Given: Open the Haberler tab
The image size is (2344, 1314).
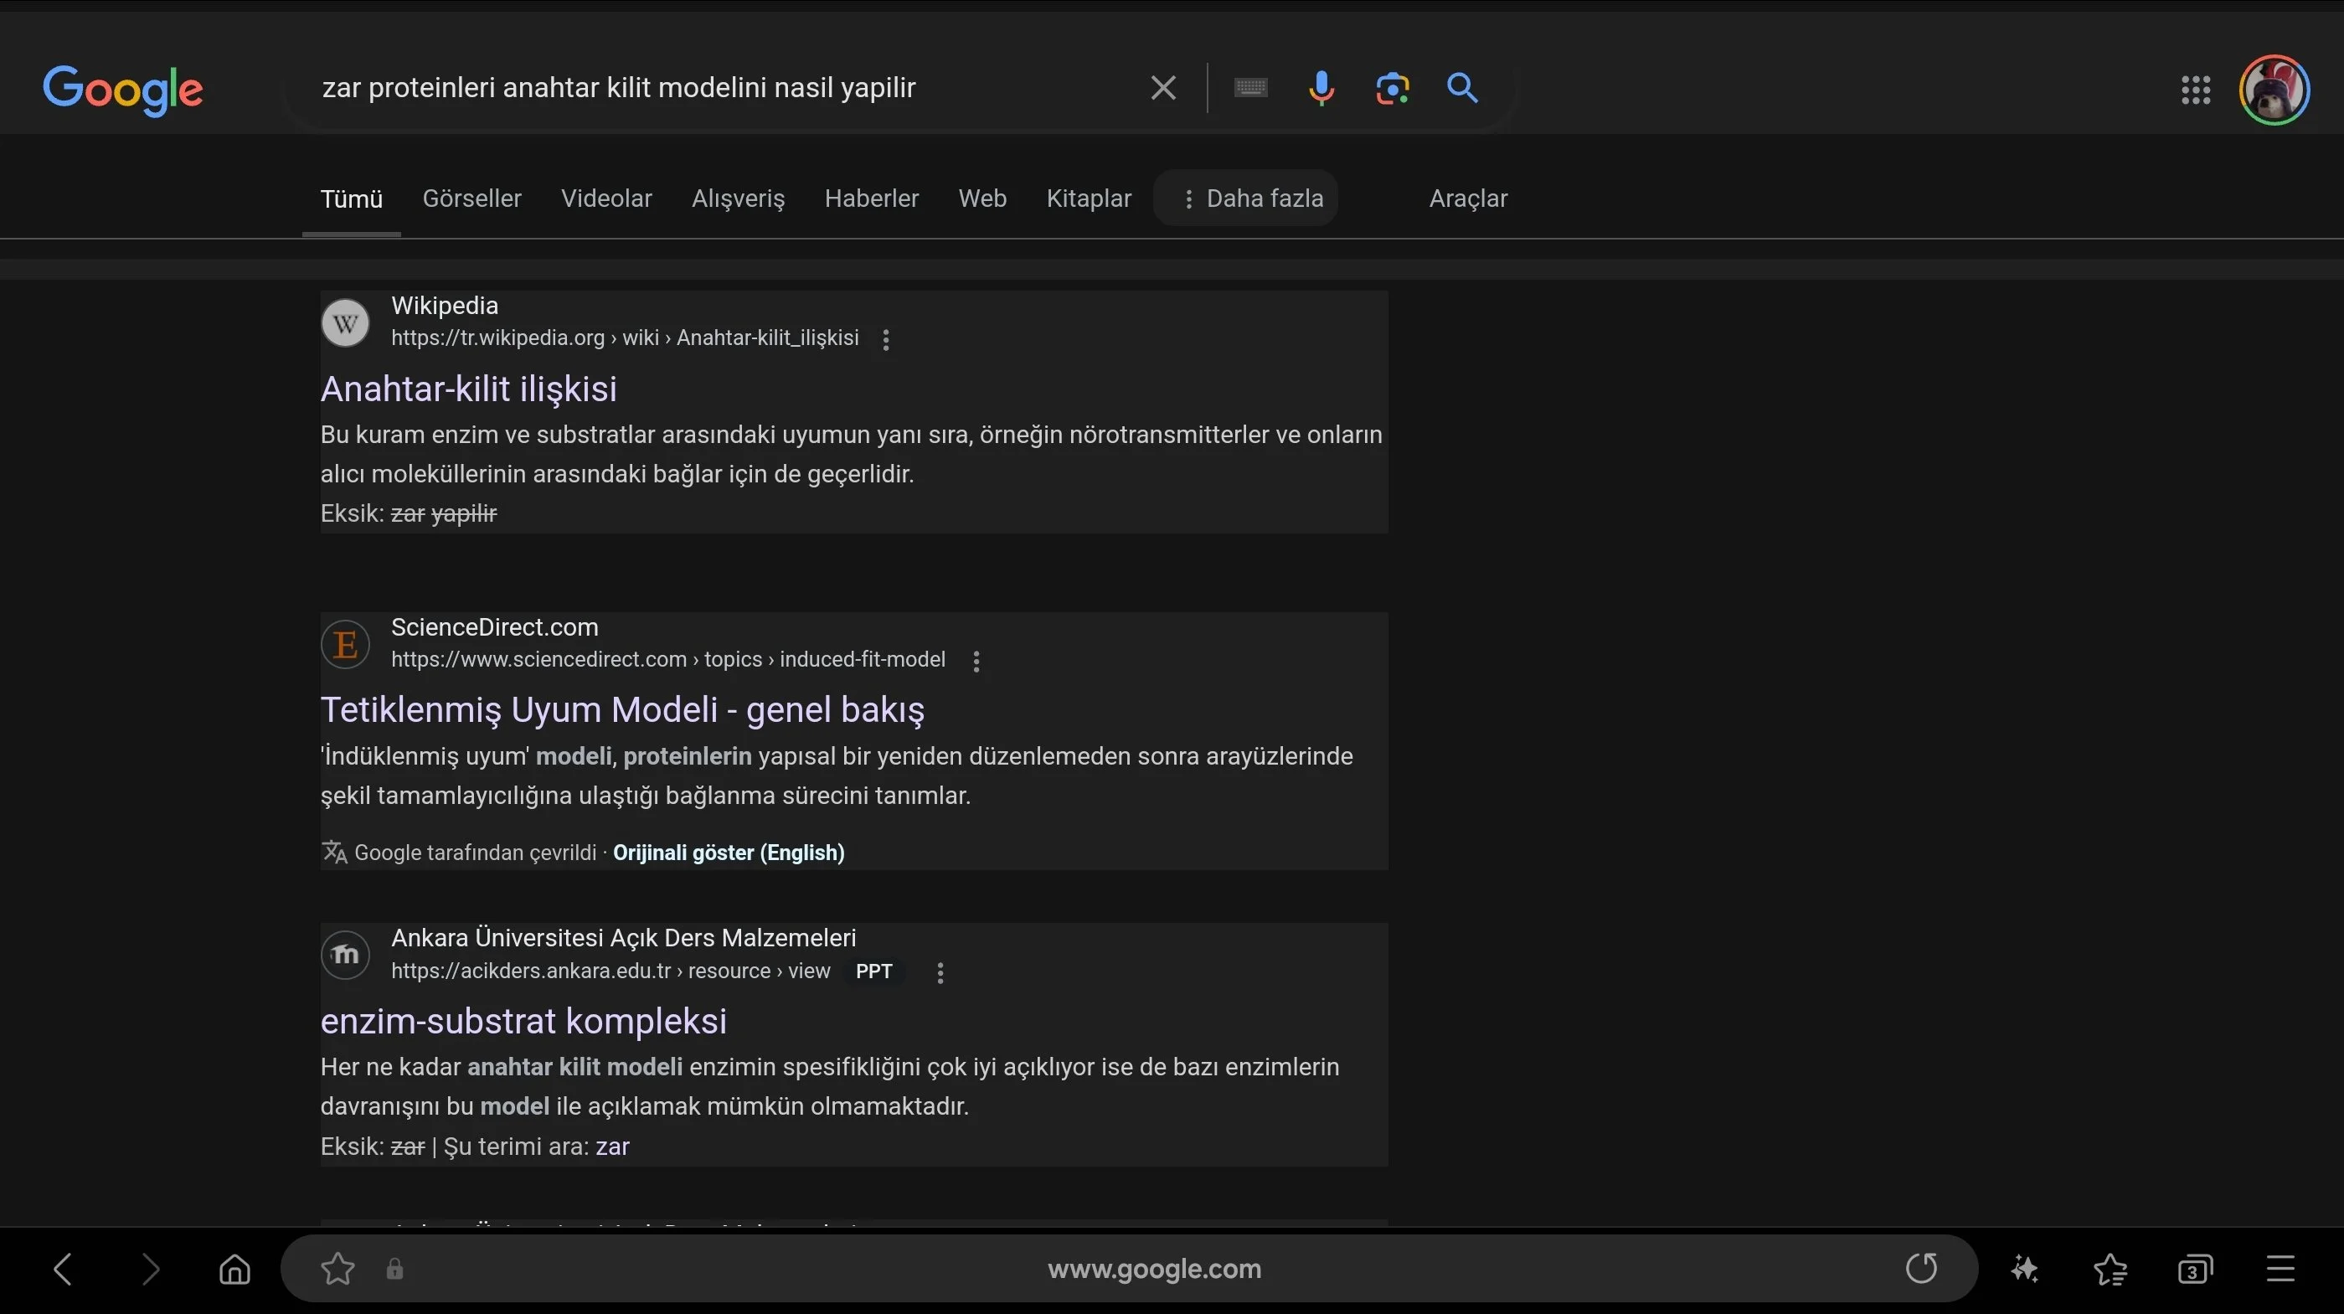Looking at the screenshot, I should [x=871, y=198].
